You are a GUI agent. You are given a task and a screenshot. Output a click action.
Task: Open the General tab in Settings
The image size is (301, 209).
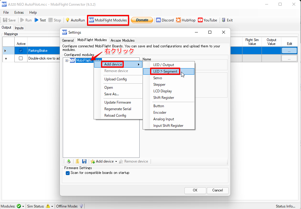pos(68,40)
